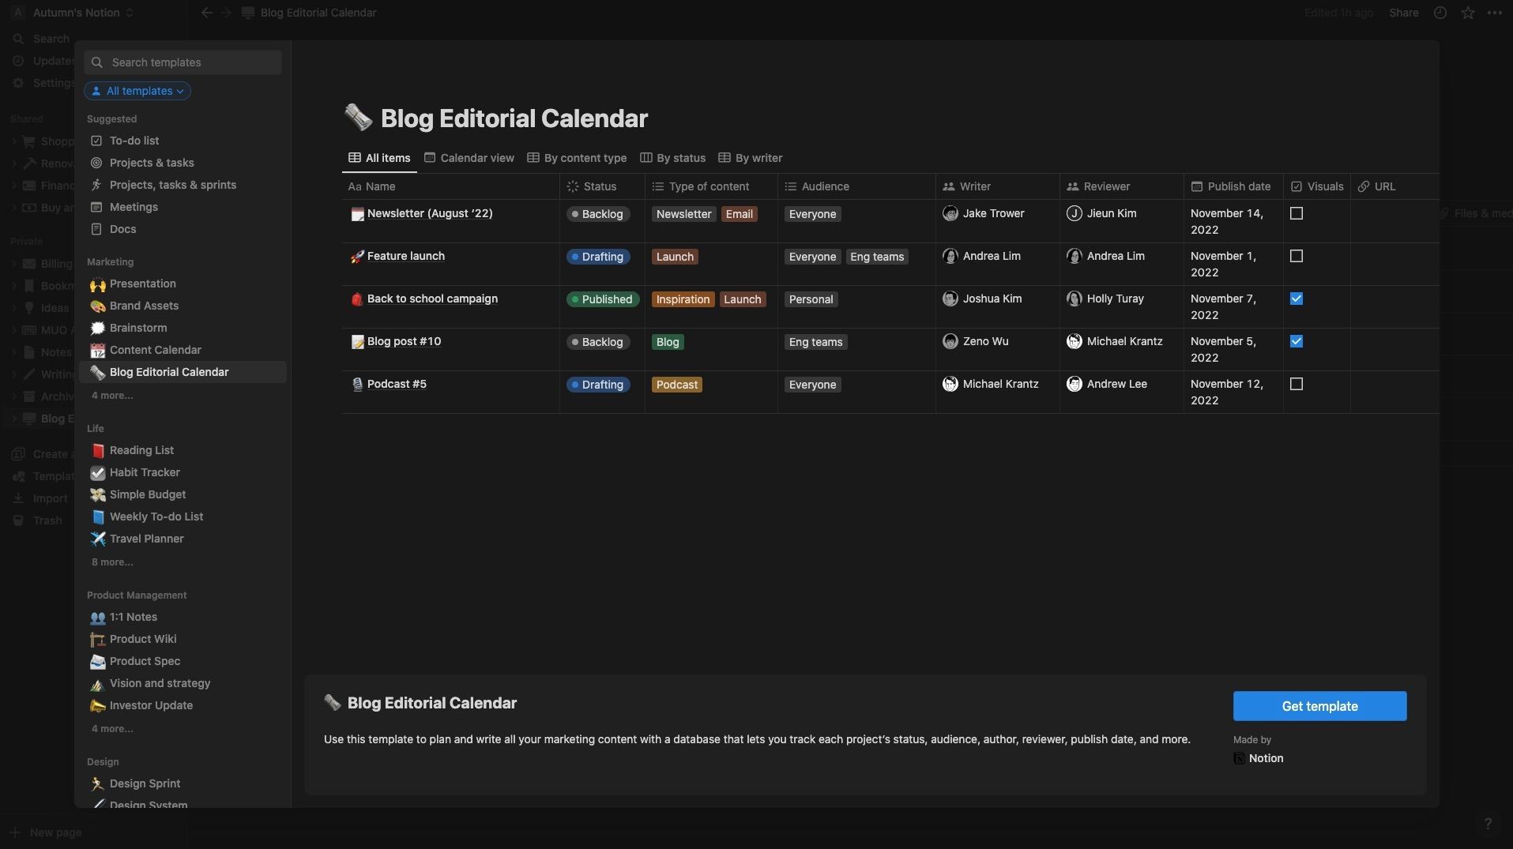Viewport: 1513px width, 849px height.
Task: Open the Status column header menu
Action: coord(602,186)
